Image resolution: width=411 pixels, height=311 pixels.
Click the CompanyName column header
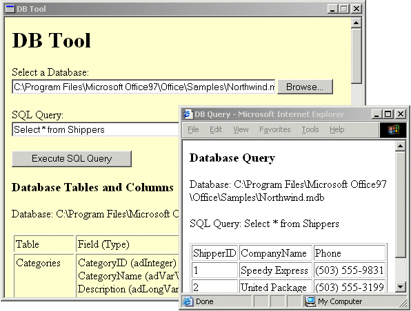pyautogui.click(x=276, y=253)
